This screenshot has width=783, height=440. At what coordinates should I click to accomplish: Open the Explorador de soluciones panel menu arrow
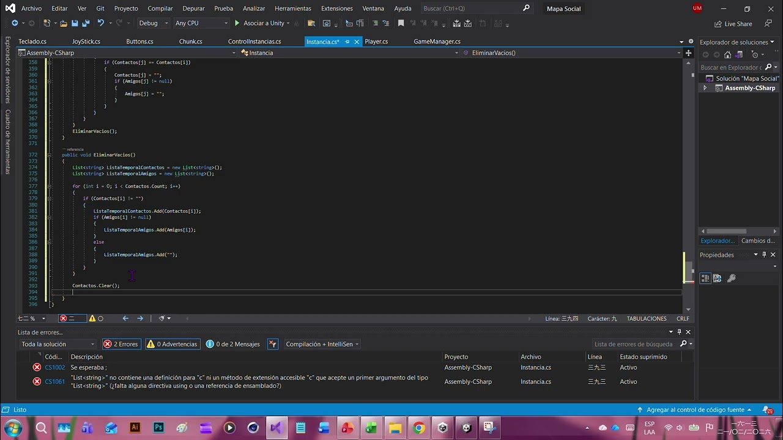click(x=772, y=42)
